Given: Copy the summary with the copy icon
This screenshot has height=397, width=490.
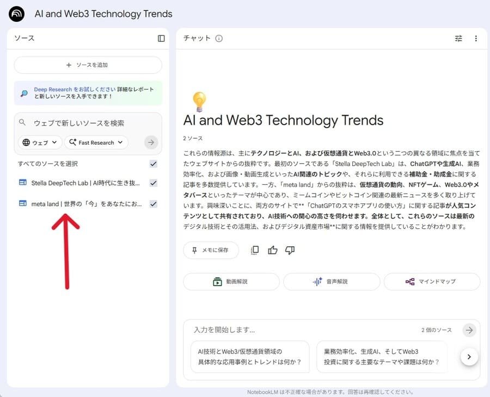Looking at the screenshot, I should [x=253, y=250].
